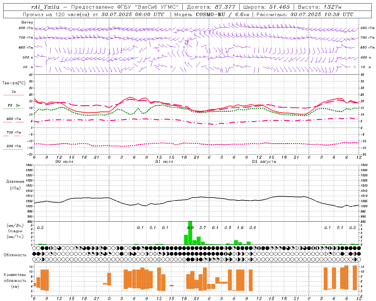
Task: Click the 'Тем-ра(°C)' temperature panel label
Action: [x=14, y=83]
